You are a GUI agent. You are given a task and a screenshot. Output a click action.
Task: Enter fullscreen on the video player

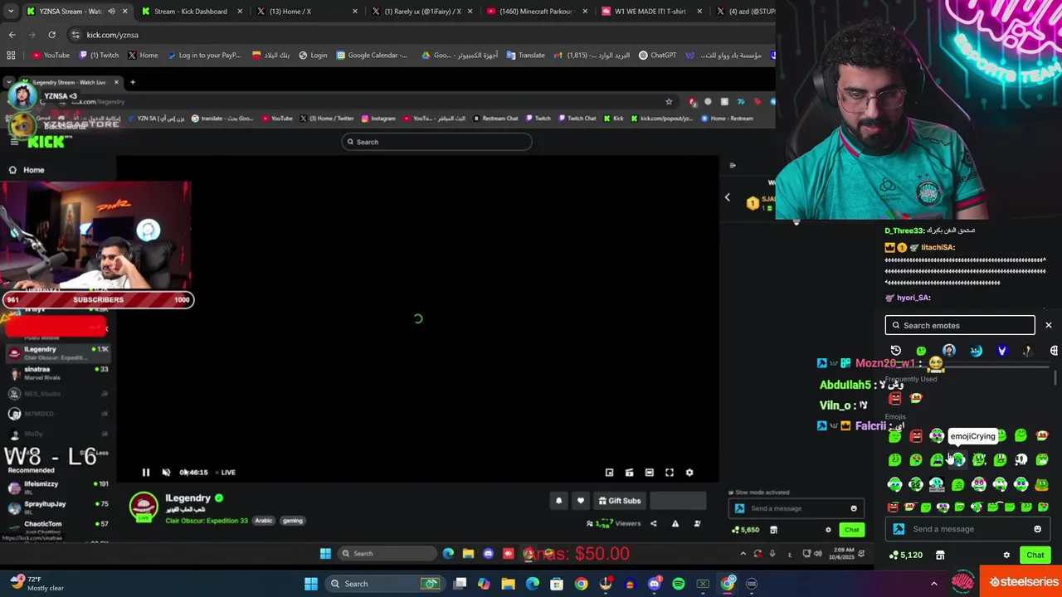coord(670,473)
